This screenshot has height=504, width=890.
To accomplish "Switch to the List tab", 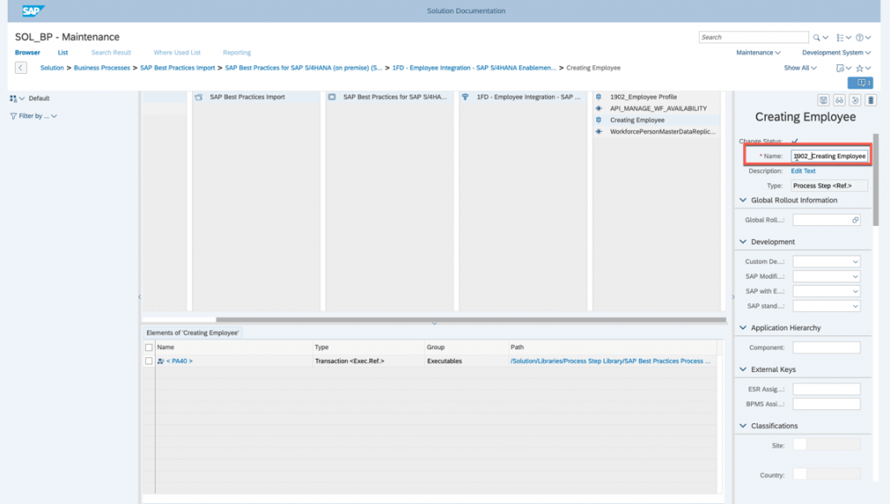I will 63,53.
